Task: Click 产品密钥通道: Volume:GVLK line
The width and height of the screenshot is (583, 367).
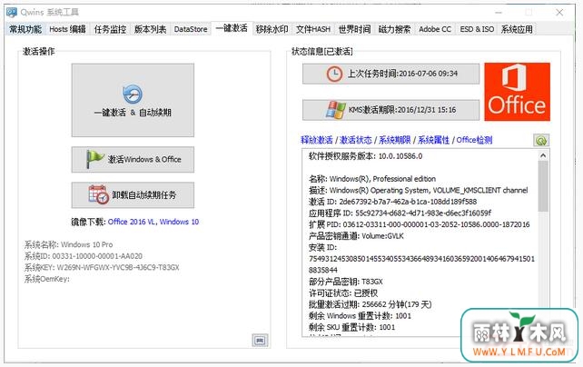Action: coord(356,236)
